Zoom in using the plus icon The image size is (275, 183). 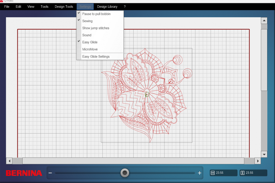199,173
